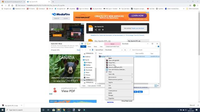This screenshot has height=112, width=200.
Task: Click Rename in the context menu
Action: pyautogui.click(x=111, y=95)
